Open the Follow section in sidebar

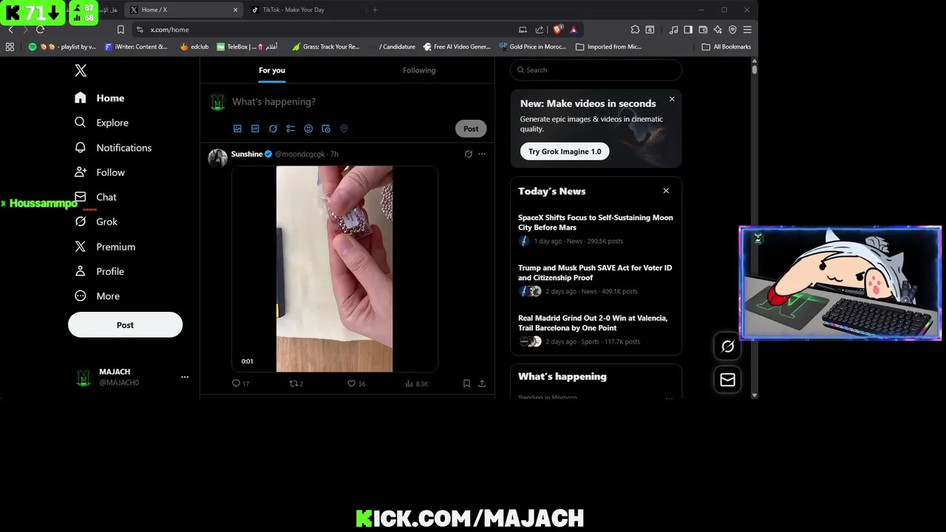pos(101,172)
